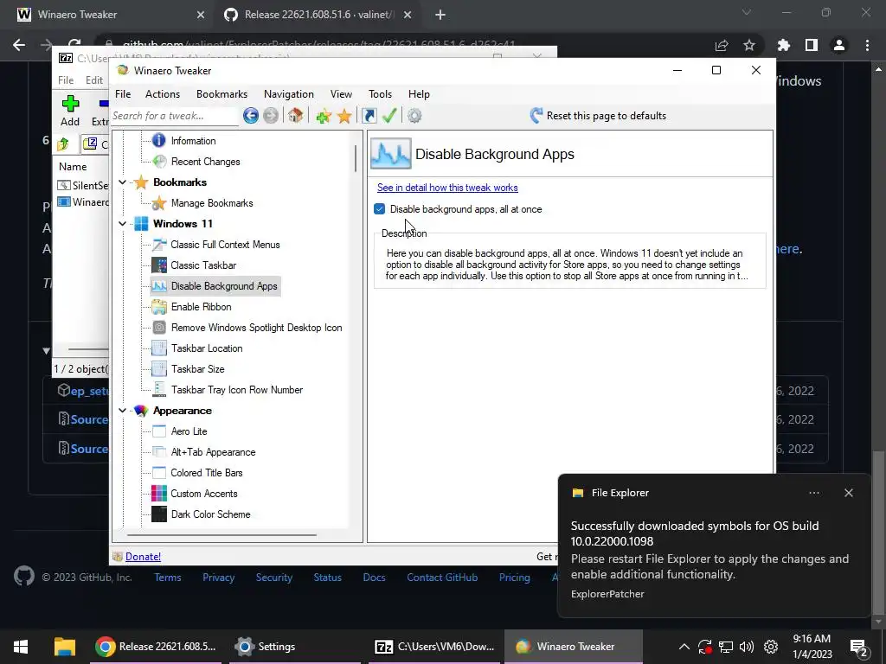Click the Home icon in Winaero toolbar
Screen dimensions: 886x664
tap(295, 116)
